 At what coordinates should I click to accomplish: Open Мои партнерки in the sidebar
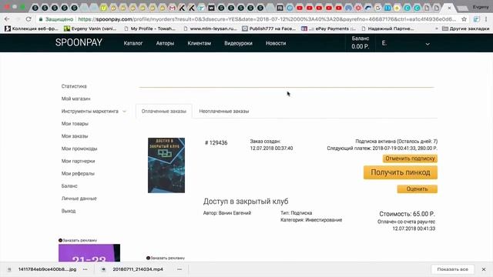pos(78,161)
